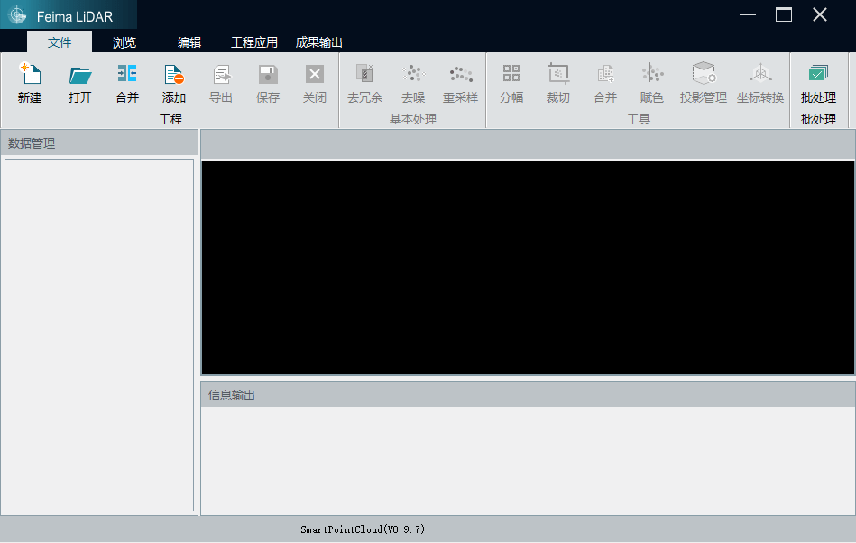Screen dimensions: 856x543
Task: Minimize the Feima LiDAR window
Action: 748,14
